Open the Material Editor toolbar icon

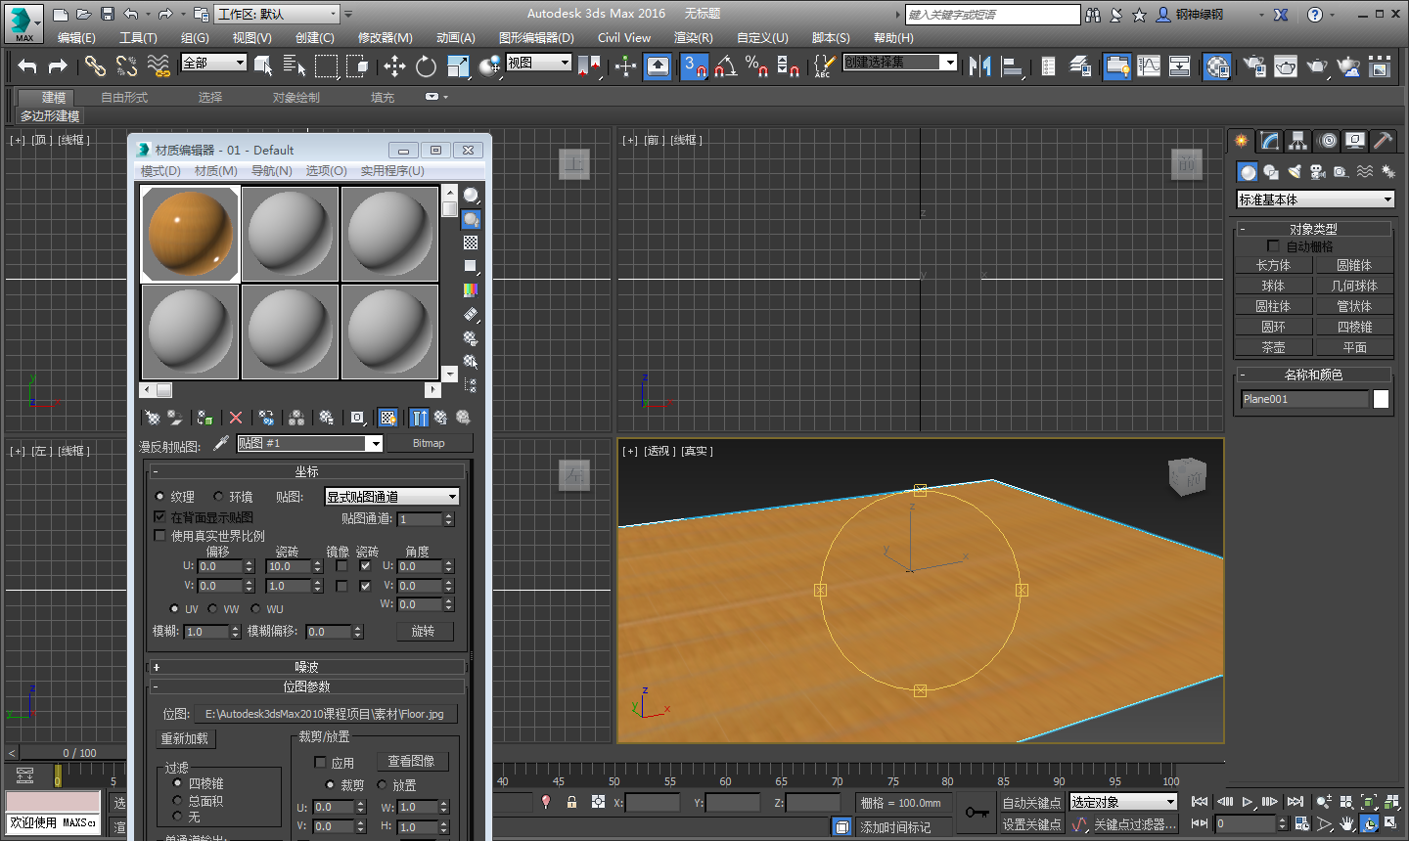tap(1216, 66)
